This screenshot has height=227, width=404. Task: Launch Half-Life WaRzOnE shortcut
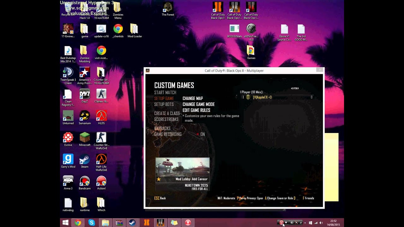point(101,163)
